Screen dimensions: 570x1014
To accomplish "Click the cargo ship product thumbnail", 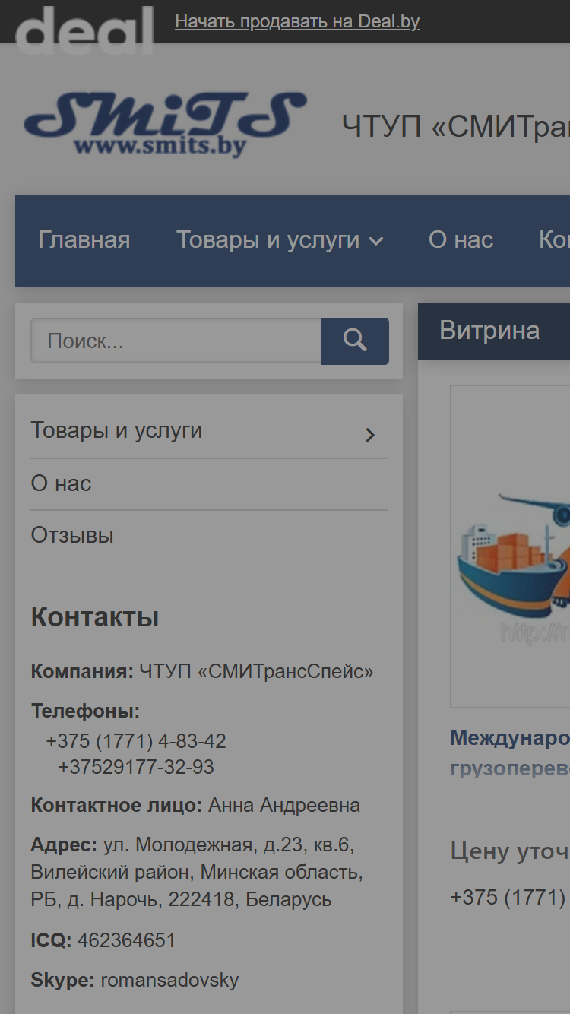I will [510, 547].
